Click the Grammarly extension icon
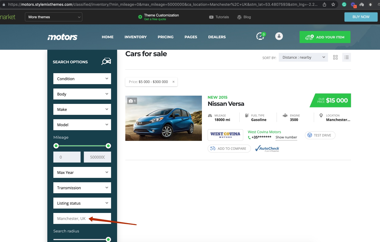The width and height of the screenshot is (380, 242). coord(344,4)
